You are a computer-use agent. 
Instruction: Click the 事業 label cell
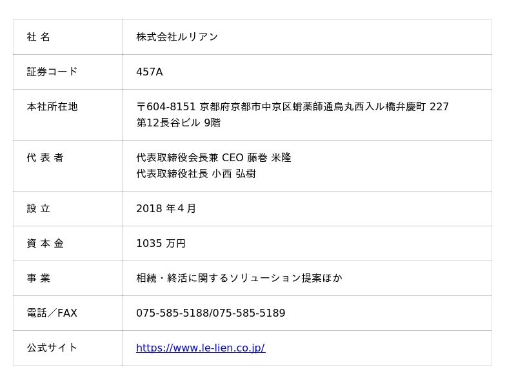click(39, 279)
